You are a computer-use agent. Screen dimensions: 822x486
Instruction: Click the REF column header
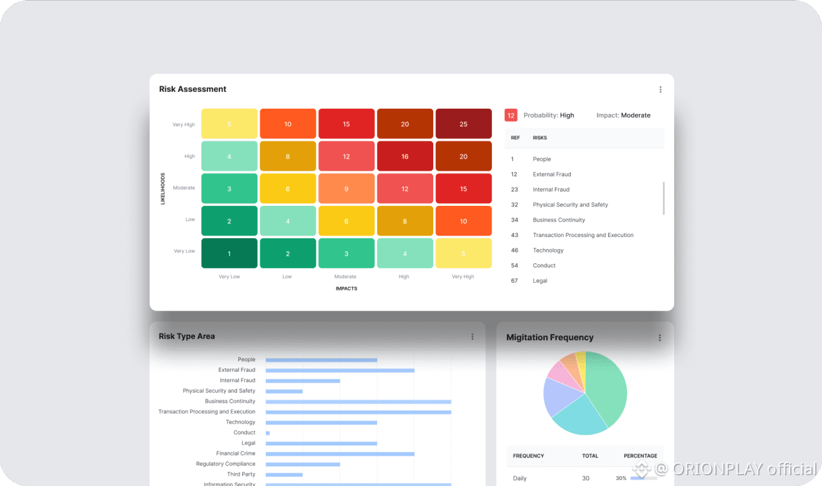pyautogui.click(x=515, y=138)
